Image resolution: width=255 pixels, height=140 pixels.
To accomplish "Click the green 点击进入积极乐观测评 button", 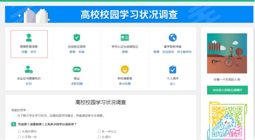I will pyautogui.click(x=227, y=90).
